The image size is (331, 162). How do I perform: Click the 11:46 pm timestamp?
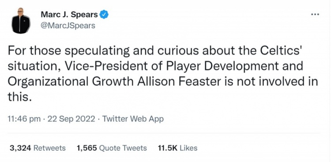tap(24, 119)
